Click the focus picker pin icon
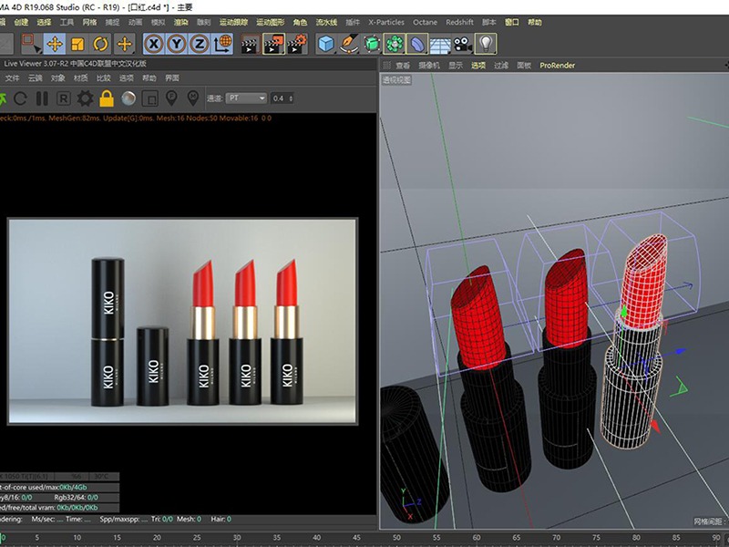The height and width of the screenshot is (547, 729). (171, 98)
